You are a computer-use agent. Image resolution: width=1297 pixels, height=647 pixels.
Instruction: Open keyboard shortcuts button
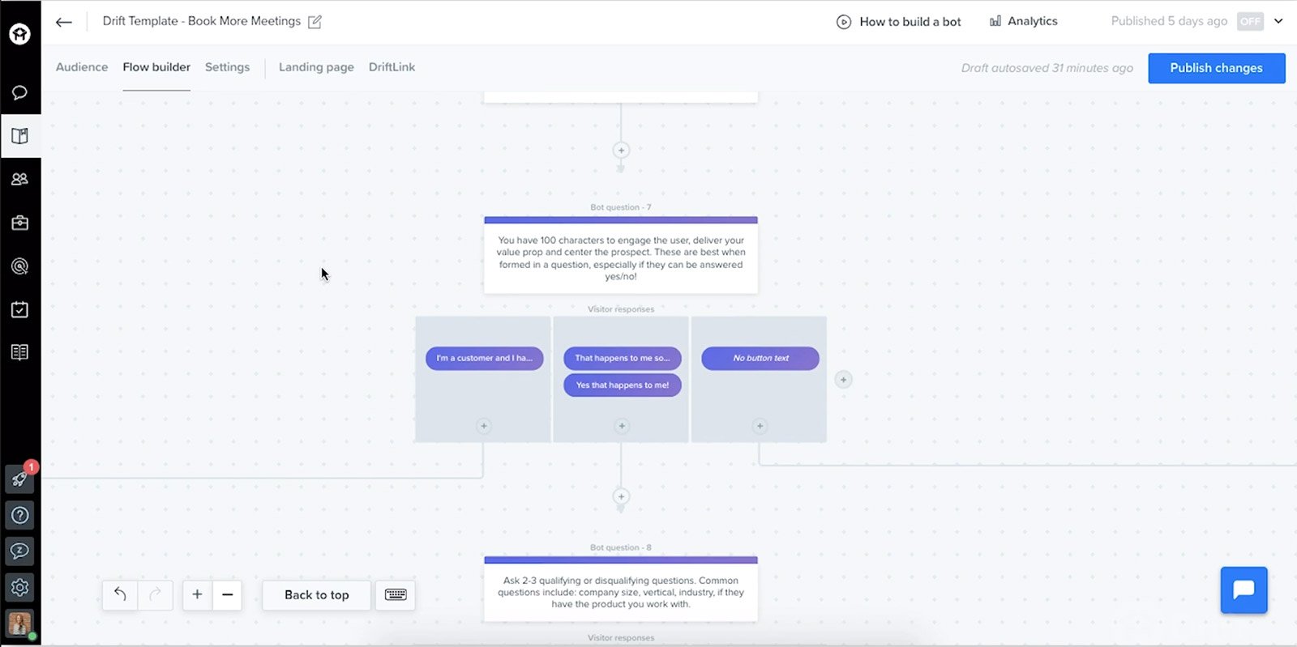pyautogui.click(x=396, y=594)
